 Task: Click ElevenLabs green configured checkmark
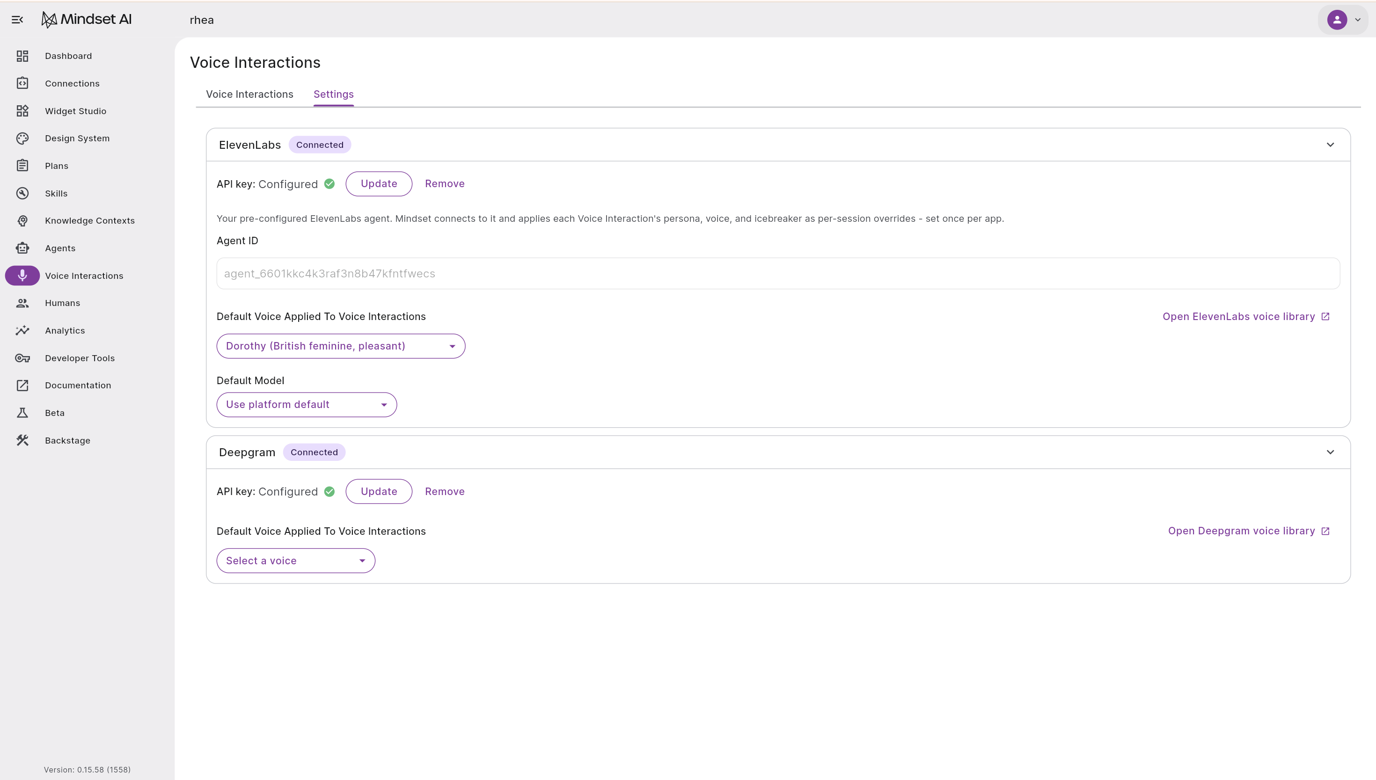[329, 184]
